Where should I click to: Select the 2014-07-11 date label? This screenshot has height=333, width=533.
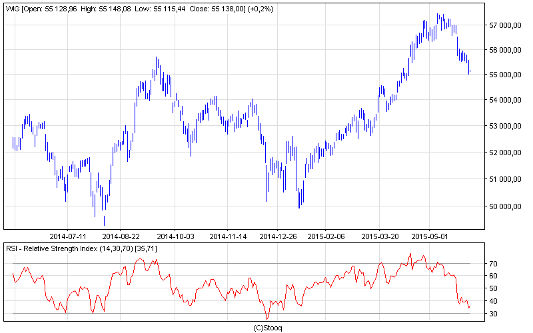click(x=69, y=236)
